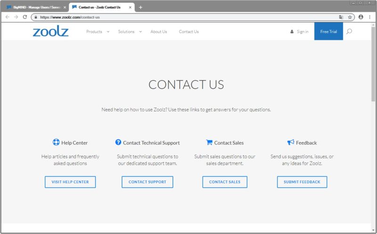Click the Contact Sales shopping cart icon
The image size is (377, 234).
[209, 142]
